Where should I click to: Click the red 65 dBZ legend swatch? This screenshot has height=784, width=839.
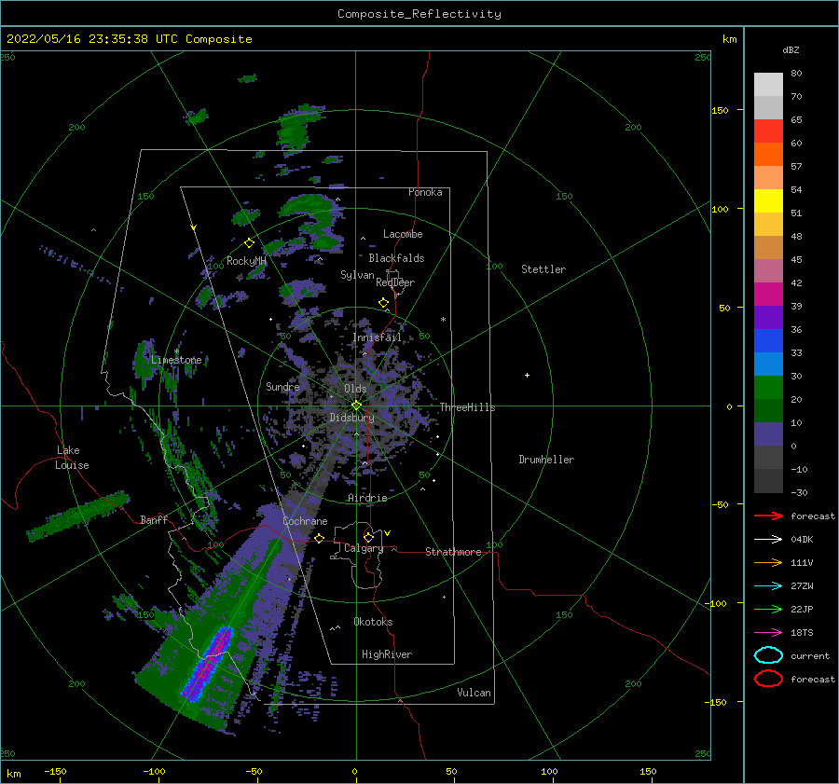[x=768, y=131]
